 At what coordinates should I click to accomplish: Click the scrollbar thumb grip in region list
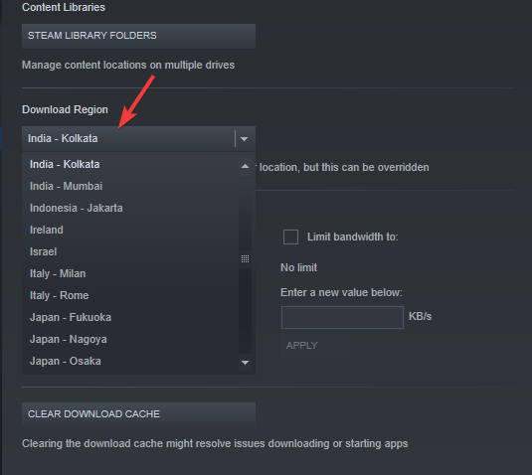pyautogui.click(x=245, y=258)
